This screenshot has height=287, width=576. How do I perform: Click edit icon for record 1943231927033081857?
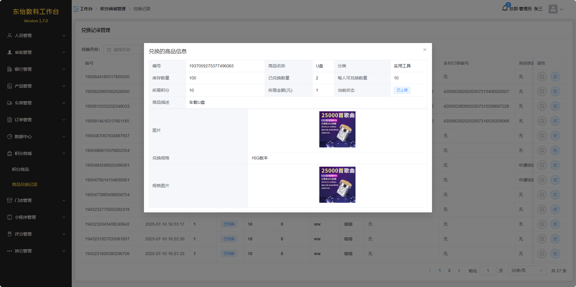(x=555, y=239)
